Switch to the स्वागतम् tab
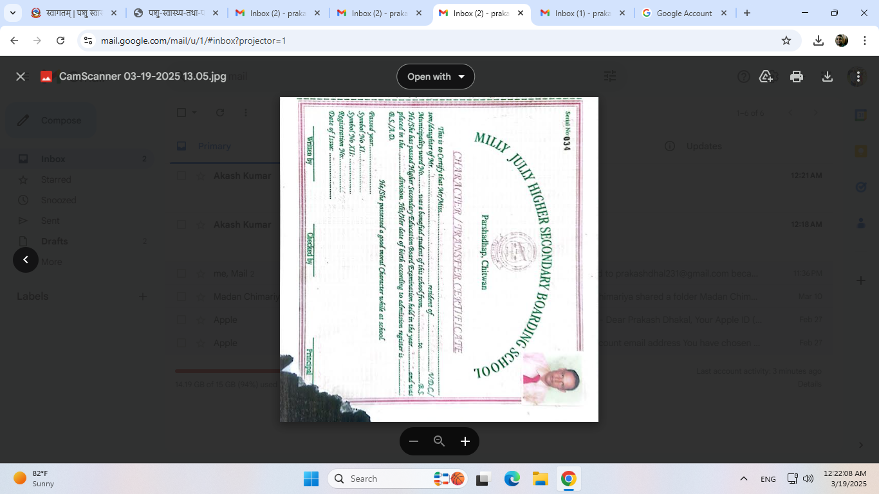The width and height of the screenshot is (879, 494). (x=73, y=13)
